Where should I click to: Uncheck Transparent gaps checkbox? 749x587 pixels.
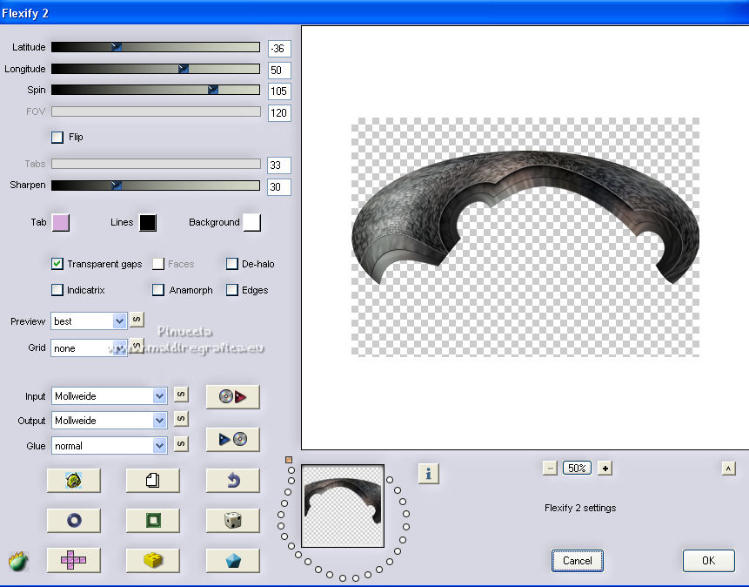pyautogui.click(x=57, y=264)
